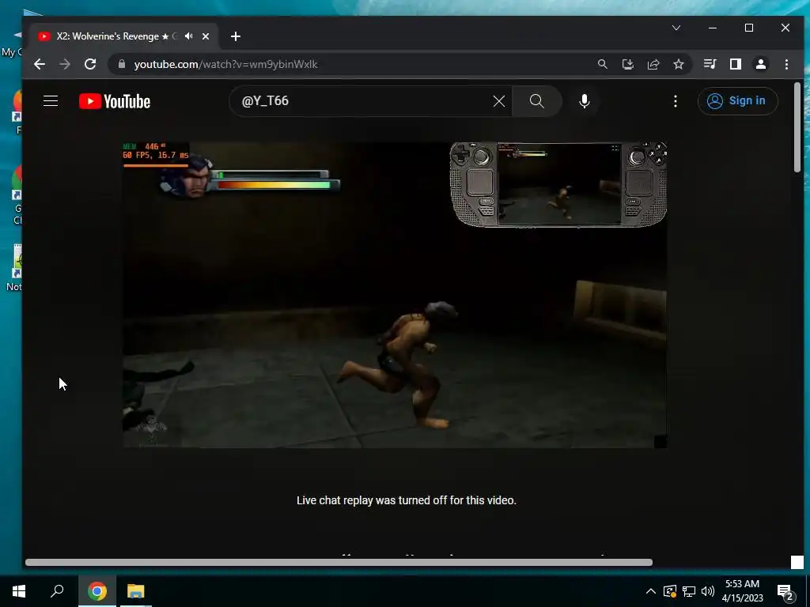810x607 pixels.
Task: Open the security tray icon with warning badge
Action: 669,591
